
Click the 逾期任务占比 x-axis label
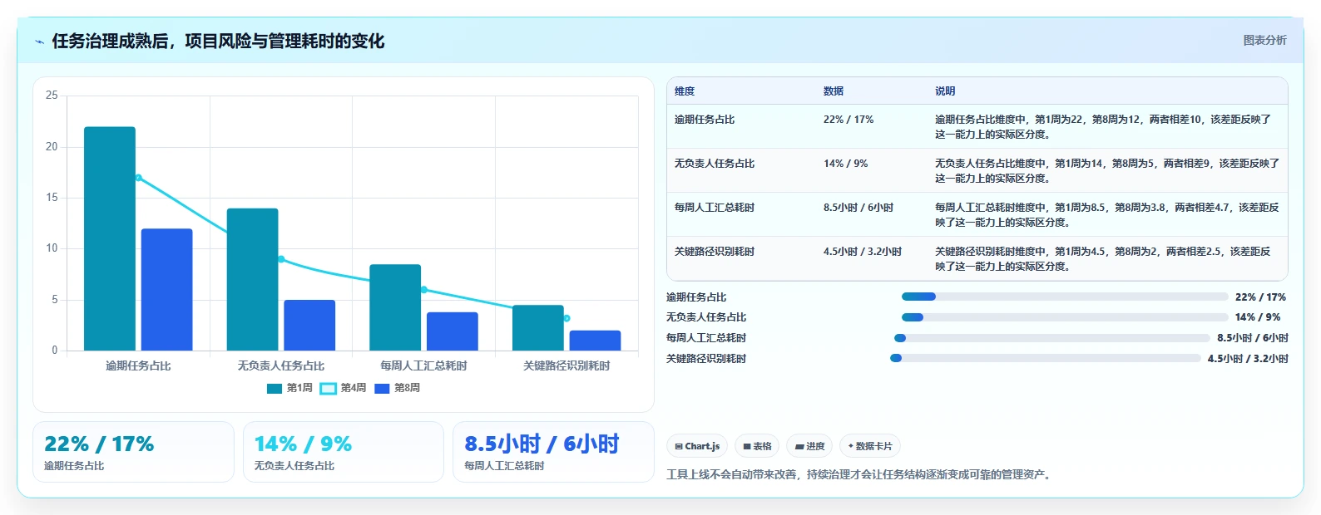pyautogui.click(x=138, y=365)
